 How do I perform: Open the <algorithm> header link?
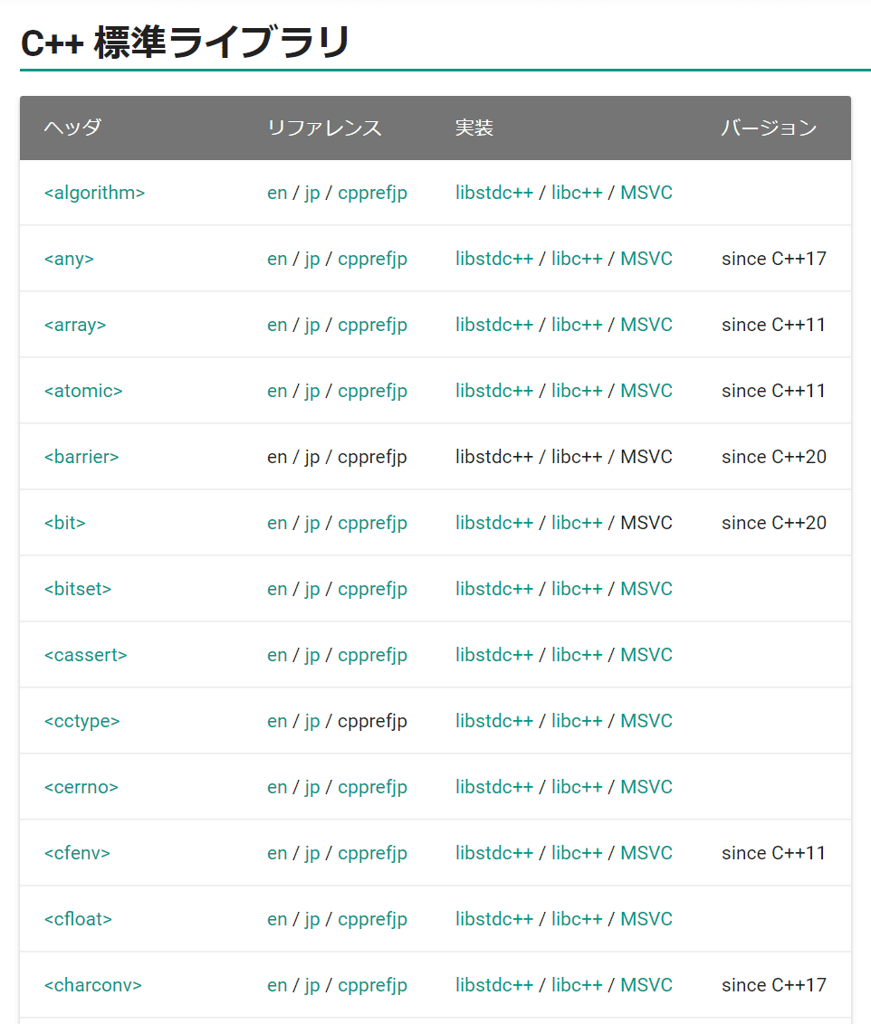(94, 193)
